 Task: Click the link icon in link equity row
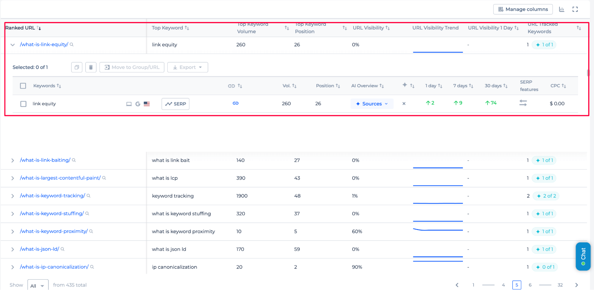235,103
